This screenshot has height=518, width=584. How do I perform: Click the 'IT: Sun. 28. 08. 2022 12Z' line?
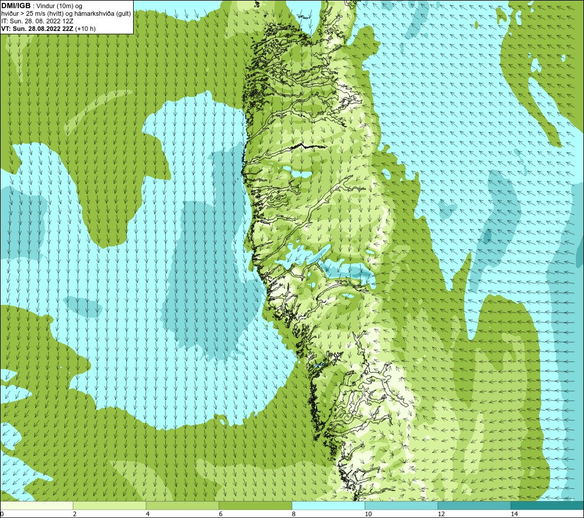point(36,21)
